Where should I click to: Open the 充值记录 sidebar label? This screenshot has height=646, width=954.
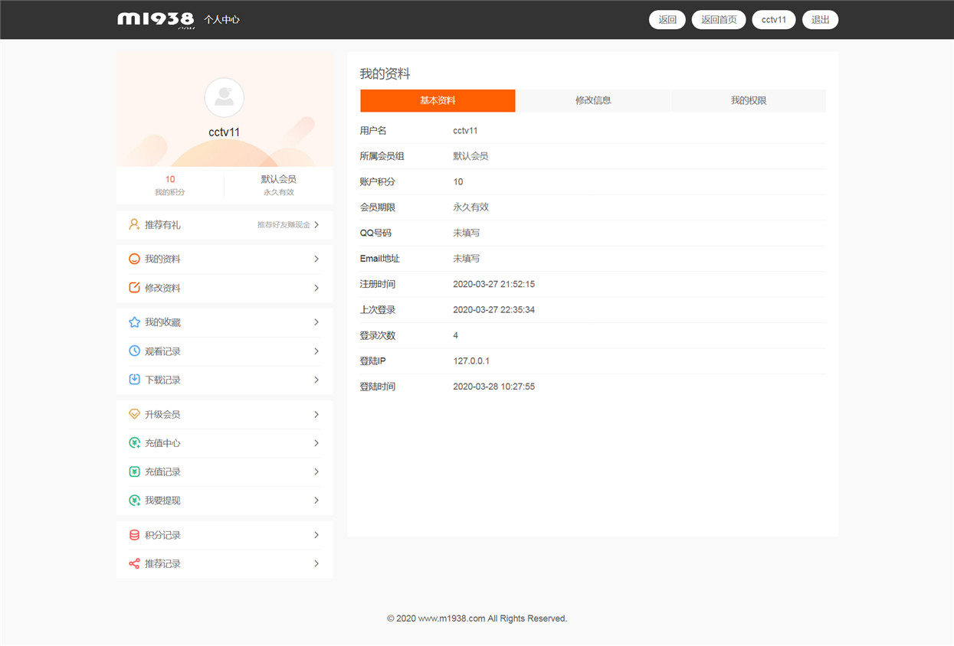click(x=162, y=471)
